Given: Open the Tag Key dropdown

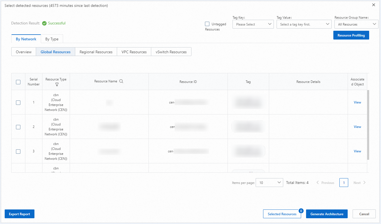Looking at the screenshot, I should (x=253, y=24).
